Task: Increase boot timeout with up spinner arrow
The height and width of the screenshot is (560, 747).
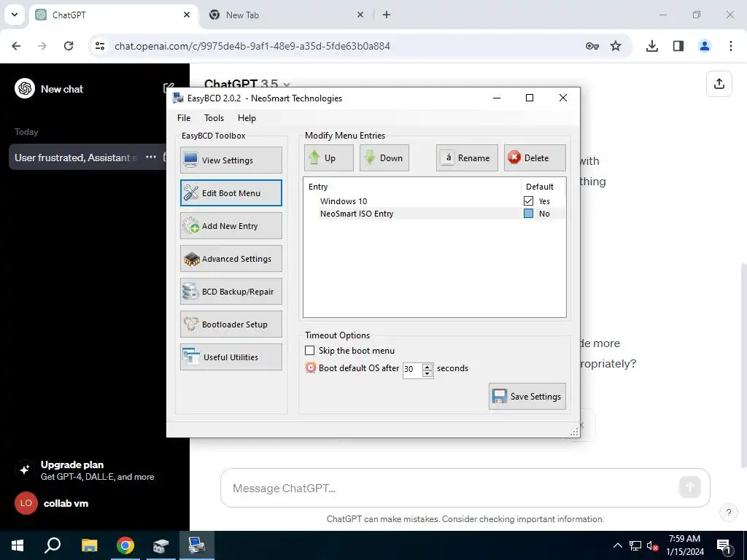Action: coord(427,366)
